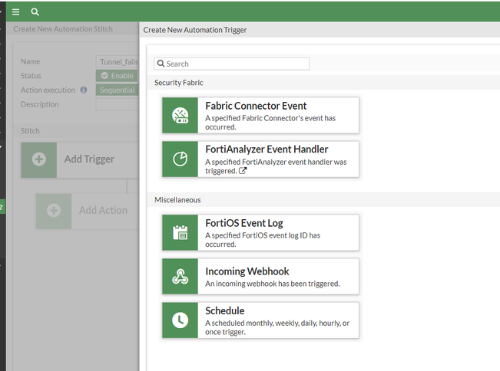Click the Incoming Webhook icon
This screenshot has height=371, width=500.
(180, 276)
